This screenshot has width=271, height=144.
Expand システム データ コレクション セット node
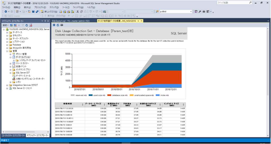pyautogui.click(x=14, y=60)
